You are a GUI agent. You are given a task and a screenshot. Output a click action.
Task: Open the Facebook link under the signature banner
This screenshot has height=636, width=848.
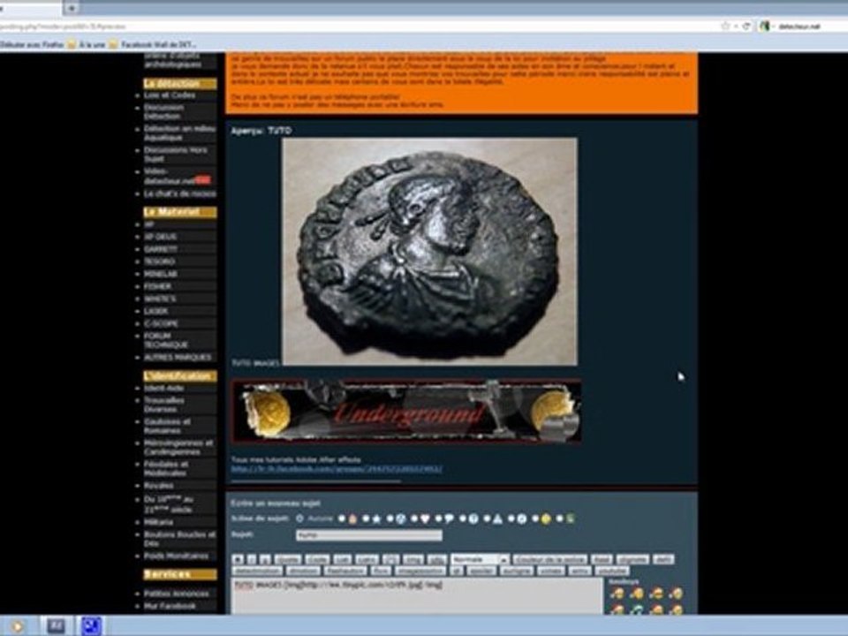337,469
